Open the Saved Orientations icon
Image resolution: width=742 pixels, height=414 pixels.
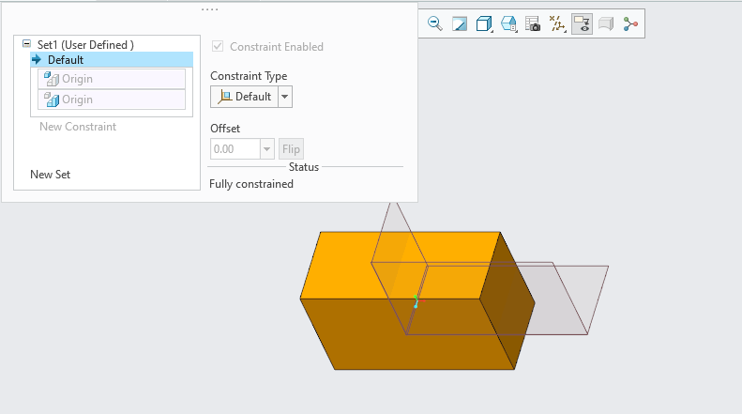point(508,23)
